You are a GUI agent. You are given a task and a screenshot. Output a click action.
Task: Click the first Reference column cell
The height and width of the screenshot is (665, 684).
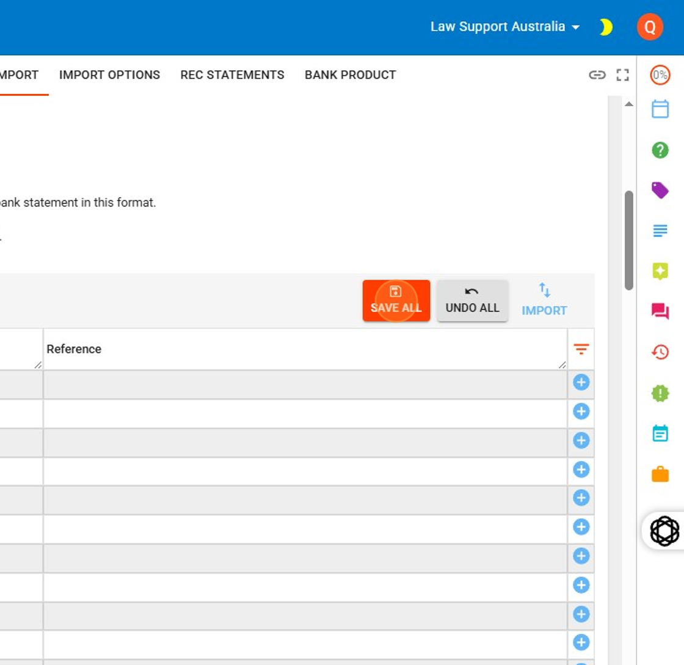click(305, 384)
